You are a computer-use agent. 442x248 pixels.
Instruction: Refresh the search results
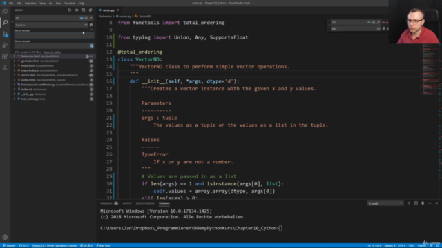point(70,10)
